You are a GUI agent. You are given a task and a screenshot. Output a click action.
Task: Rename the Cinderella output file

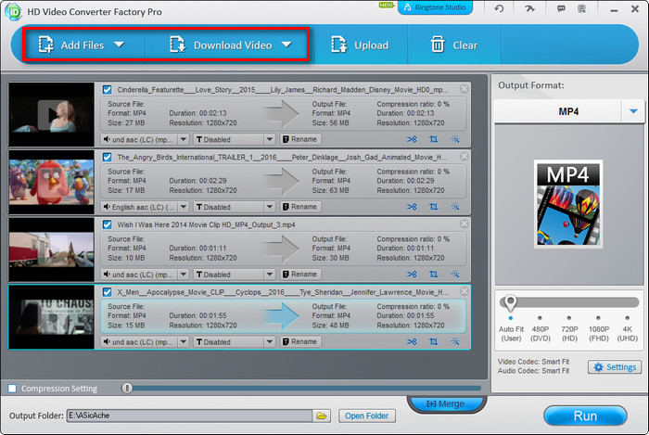(300, 139)
